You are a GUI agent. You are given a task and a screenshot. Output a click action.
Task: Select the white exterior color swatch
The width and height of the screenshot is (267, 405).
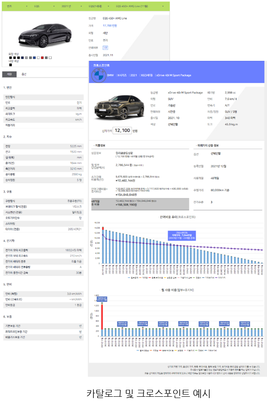(x=38, y=57)
